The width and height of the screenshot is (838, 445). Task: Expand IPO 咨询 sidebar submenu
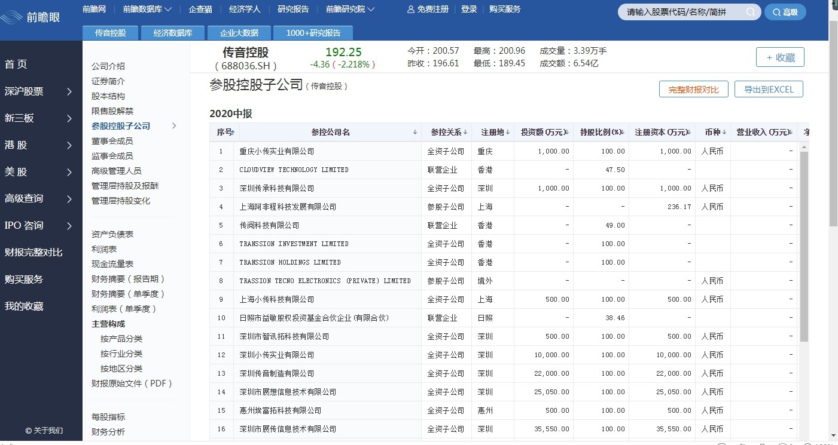69,226
